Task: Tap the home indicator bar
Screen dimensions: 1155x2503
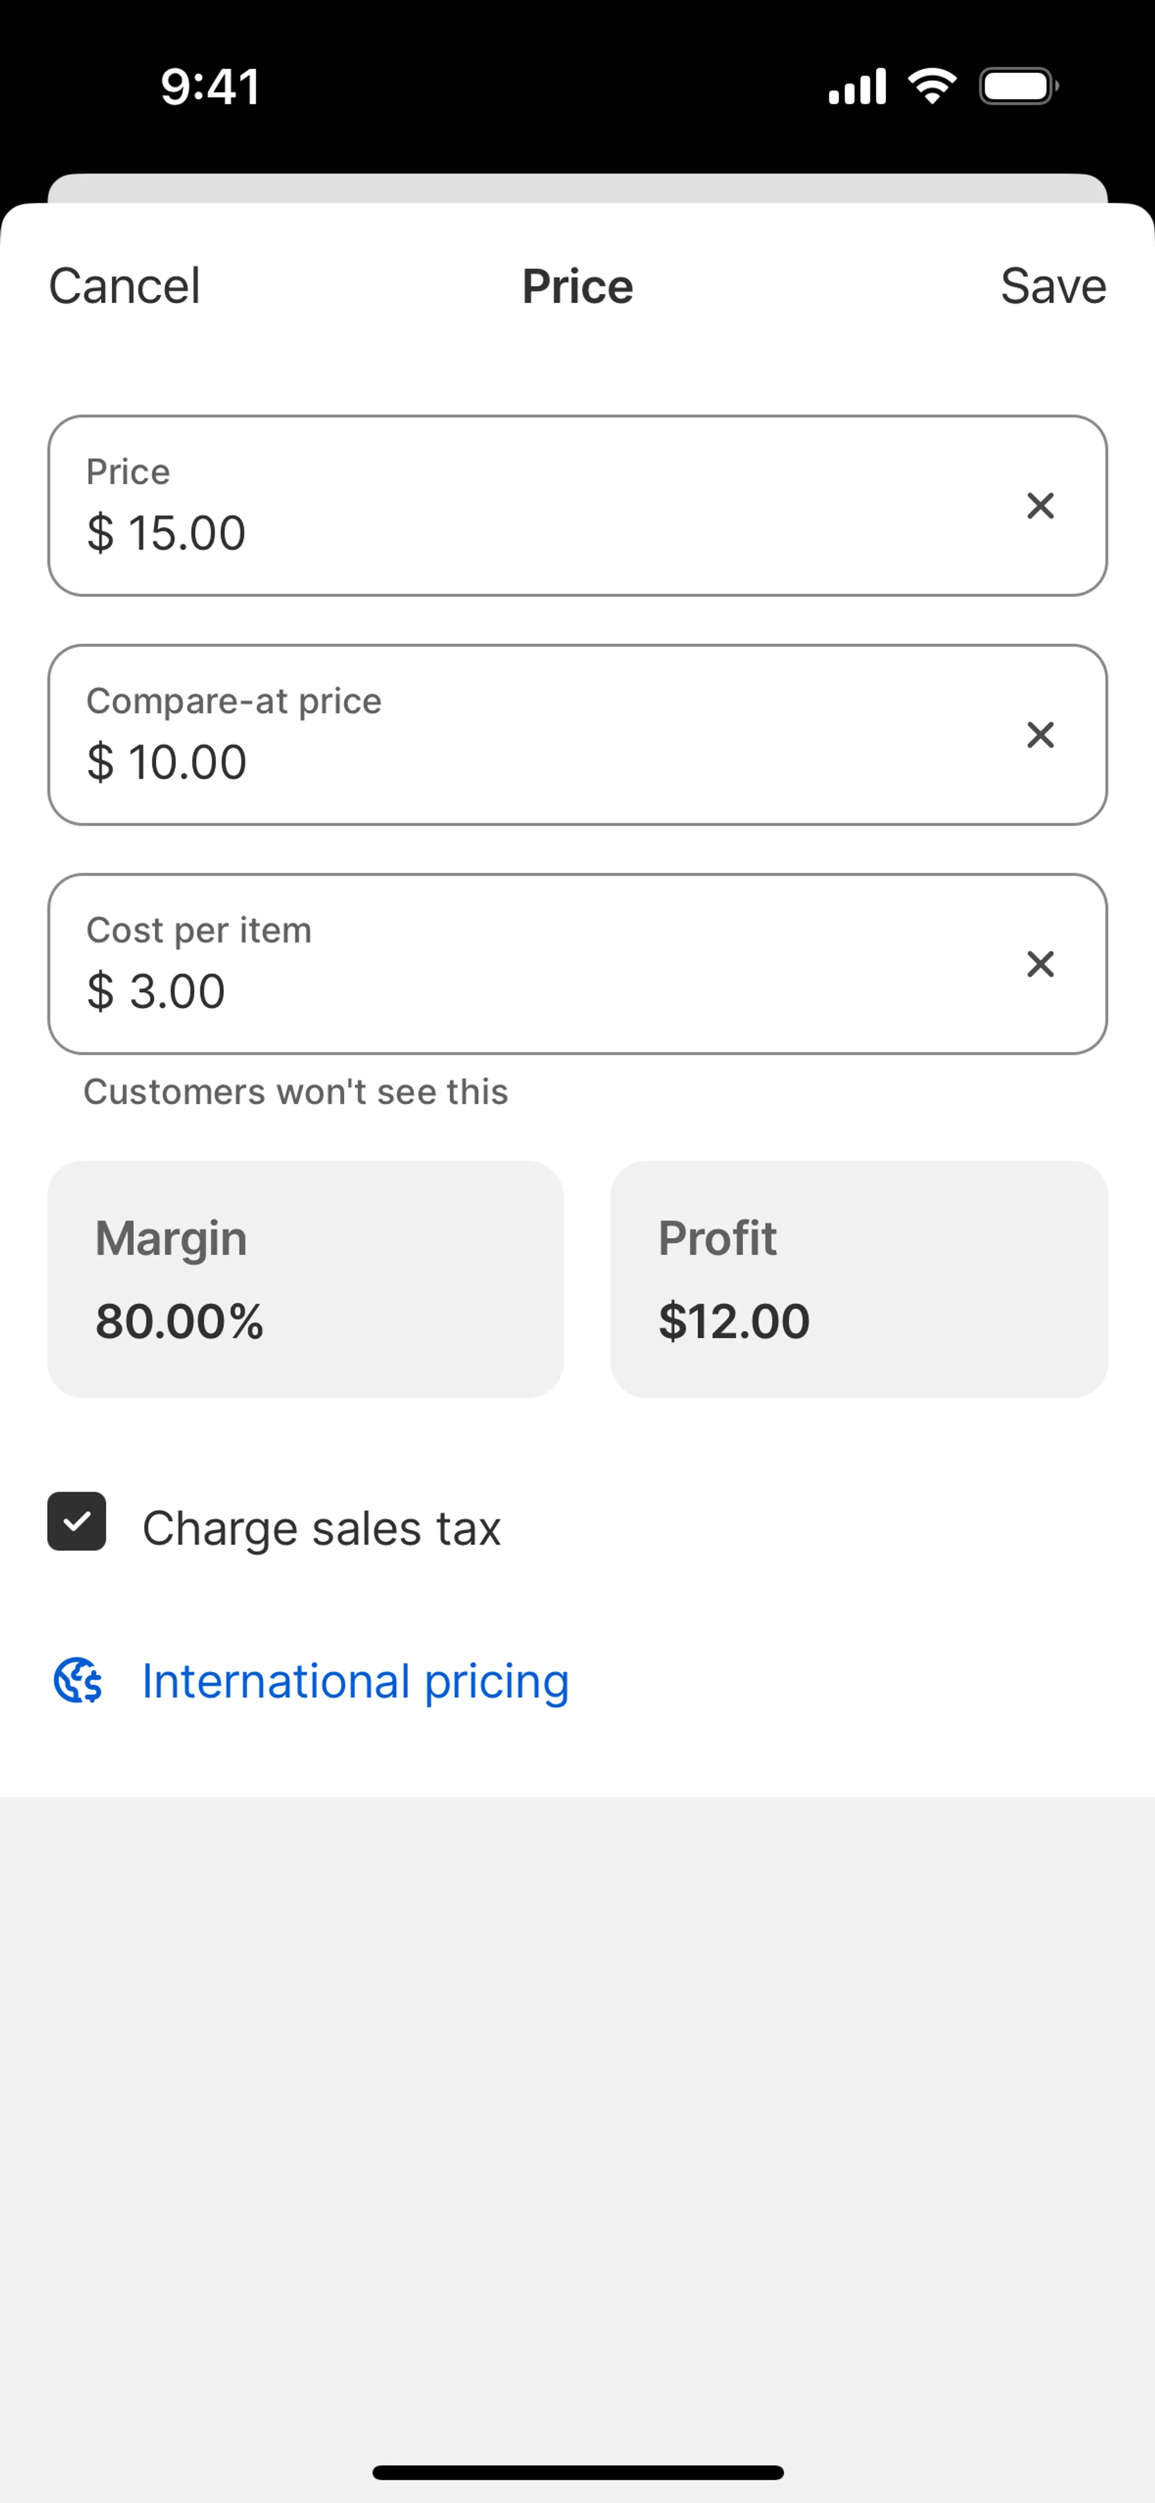Action: click(x=577, y=2472)
